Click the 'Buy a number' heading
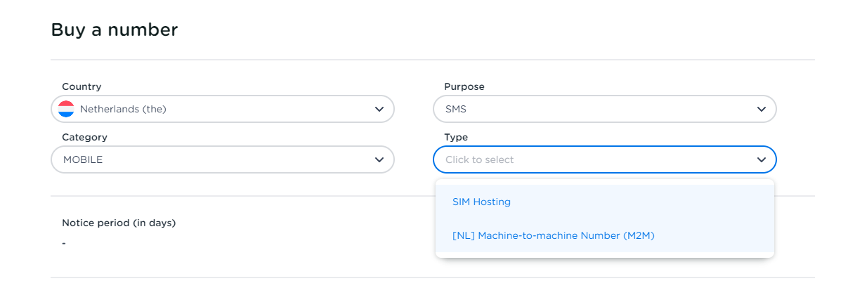855x307 pixels. tap(115, 30)
